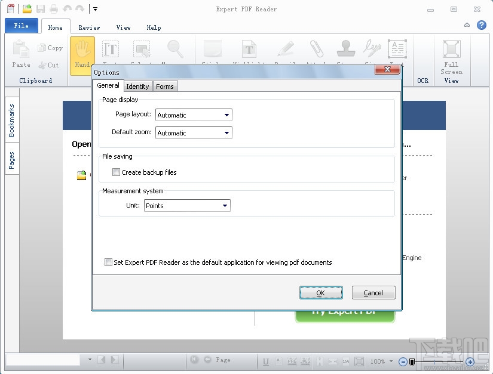Open the Attach file tool

[x=316, y=49]
